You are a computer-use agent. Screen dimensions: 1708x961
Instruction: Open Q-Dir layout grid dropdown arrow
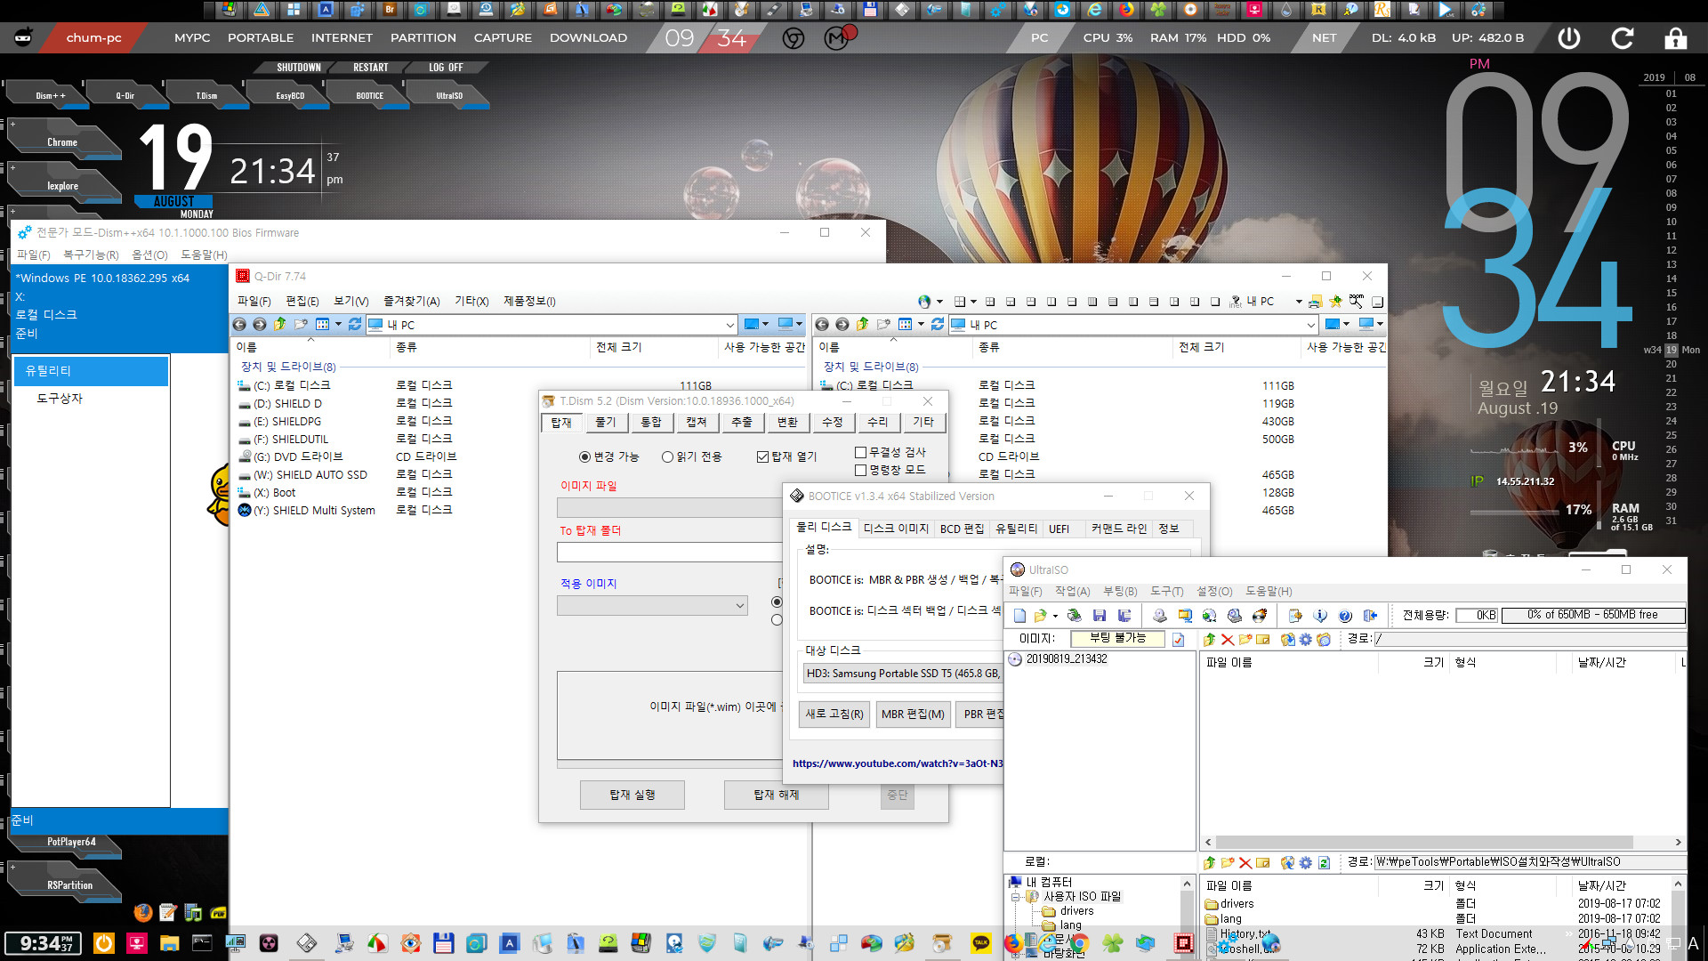(973, 302)
